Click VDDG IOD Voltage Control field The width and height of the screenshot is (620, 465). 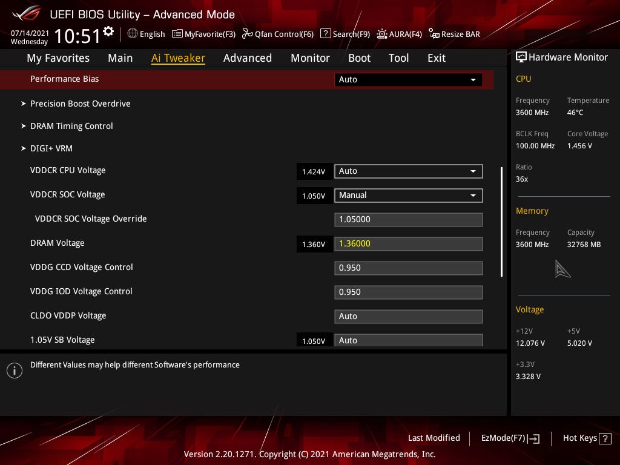pyautogui.click(x=409, y=292)
